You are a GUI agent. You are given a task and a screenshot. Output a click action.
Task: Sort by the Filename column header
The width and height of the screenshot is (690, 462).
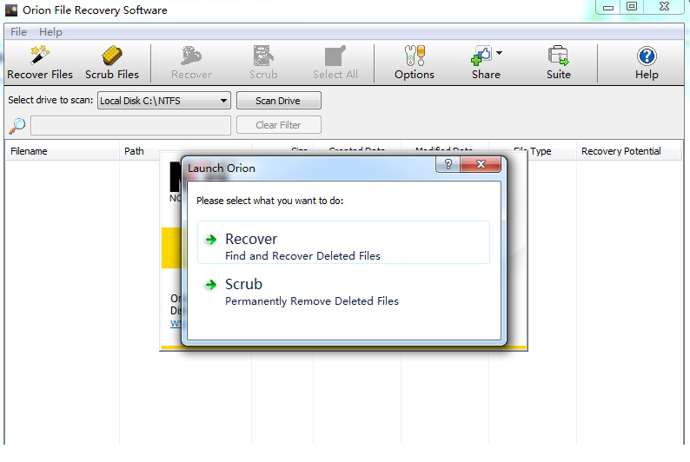tap(62, 151)
